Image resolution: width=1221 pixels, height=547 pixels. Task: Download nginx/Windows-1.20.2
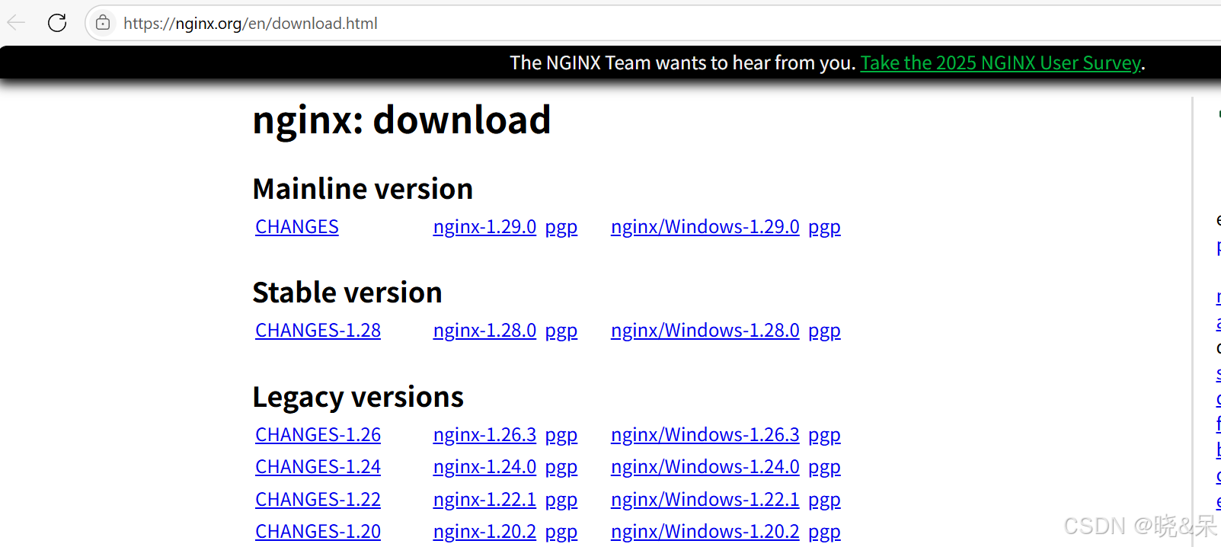coord(705,532)
